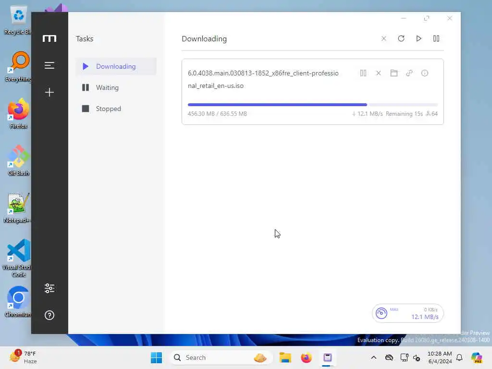Delete selected tasks from the toolbar
Image resolution: width=492 pixels, height=369 pixels.
click(x=384, y=38)
